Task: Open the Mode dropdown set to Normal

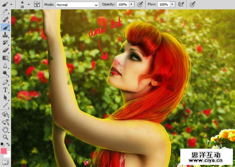Action: [77, 5]
